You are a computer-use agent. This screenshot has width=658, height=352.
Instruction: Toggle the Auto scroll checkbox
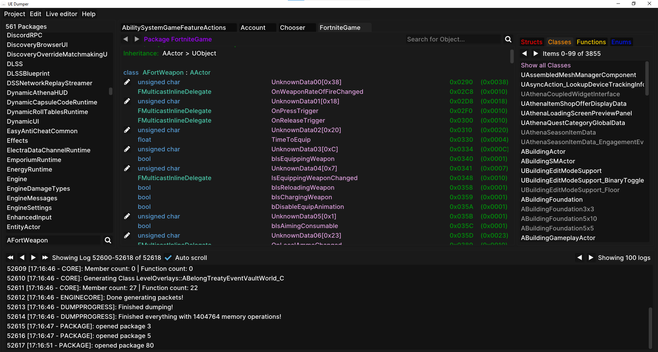[x=168, y=257]
